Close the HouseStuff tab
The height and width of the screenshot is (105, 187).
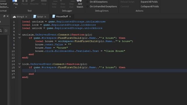(70, 17)
